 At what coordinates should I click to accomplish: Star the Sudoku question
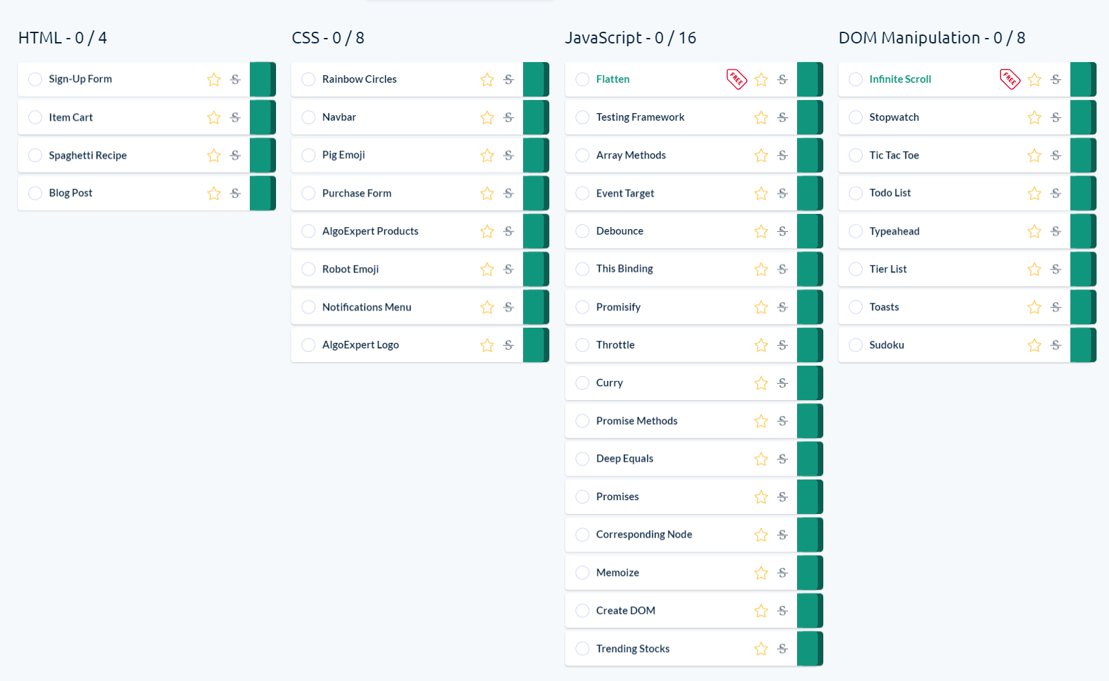pos(1034,345)
